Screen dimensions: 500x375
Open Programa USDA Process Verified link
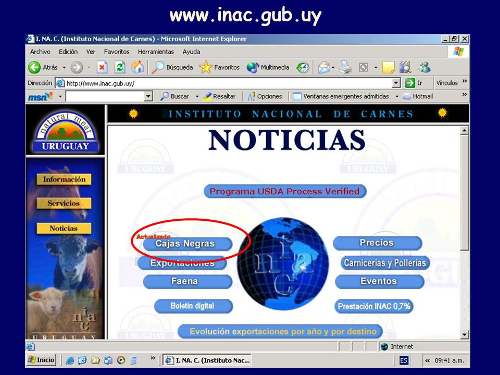pyautogui.click(x=285, y=191)
